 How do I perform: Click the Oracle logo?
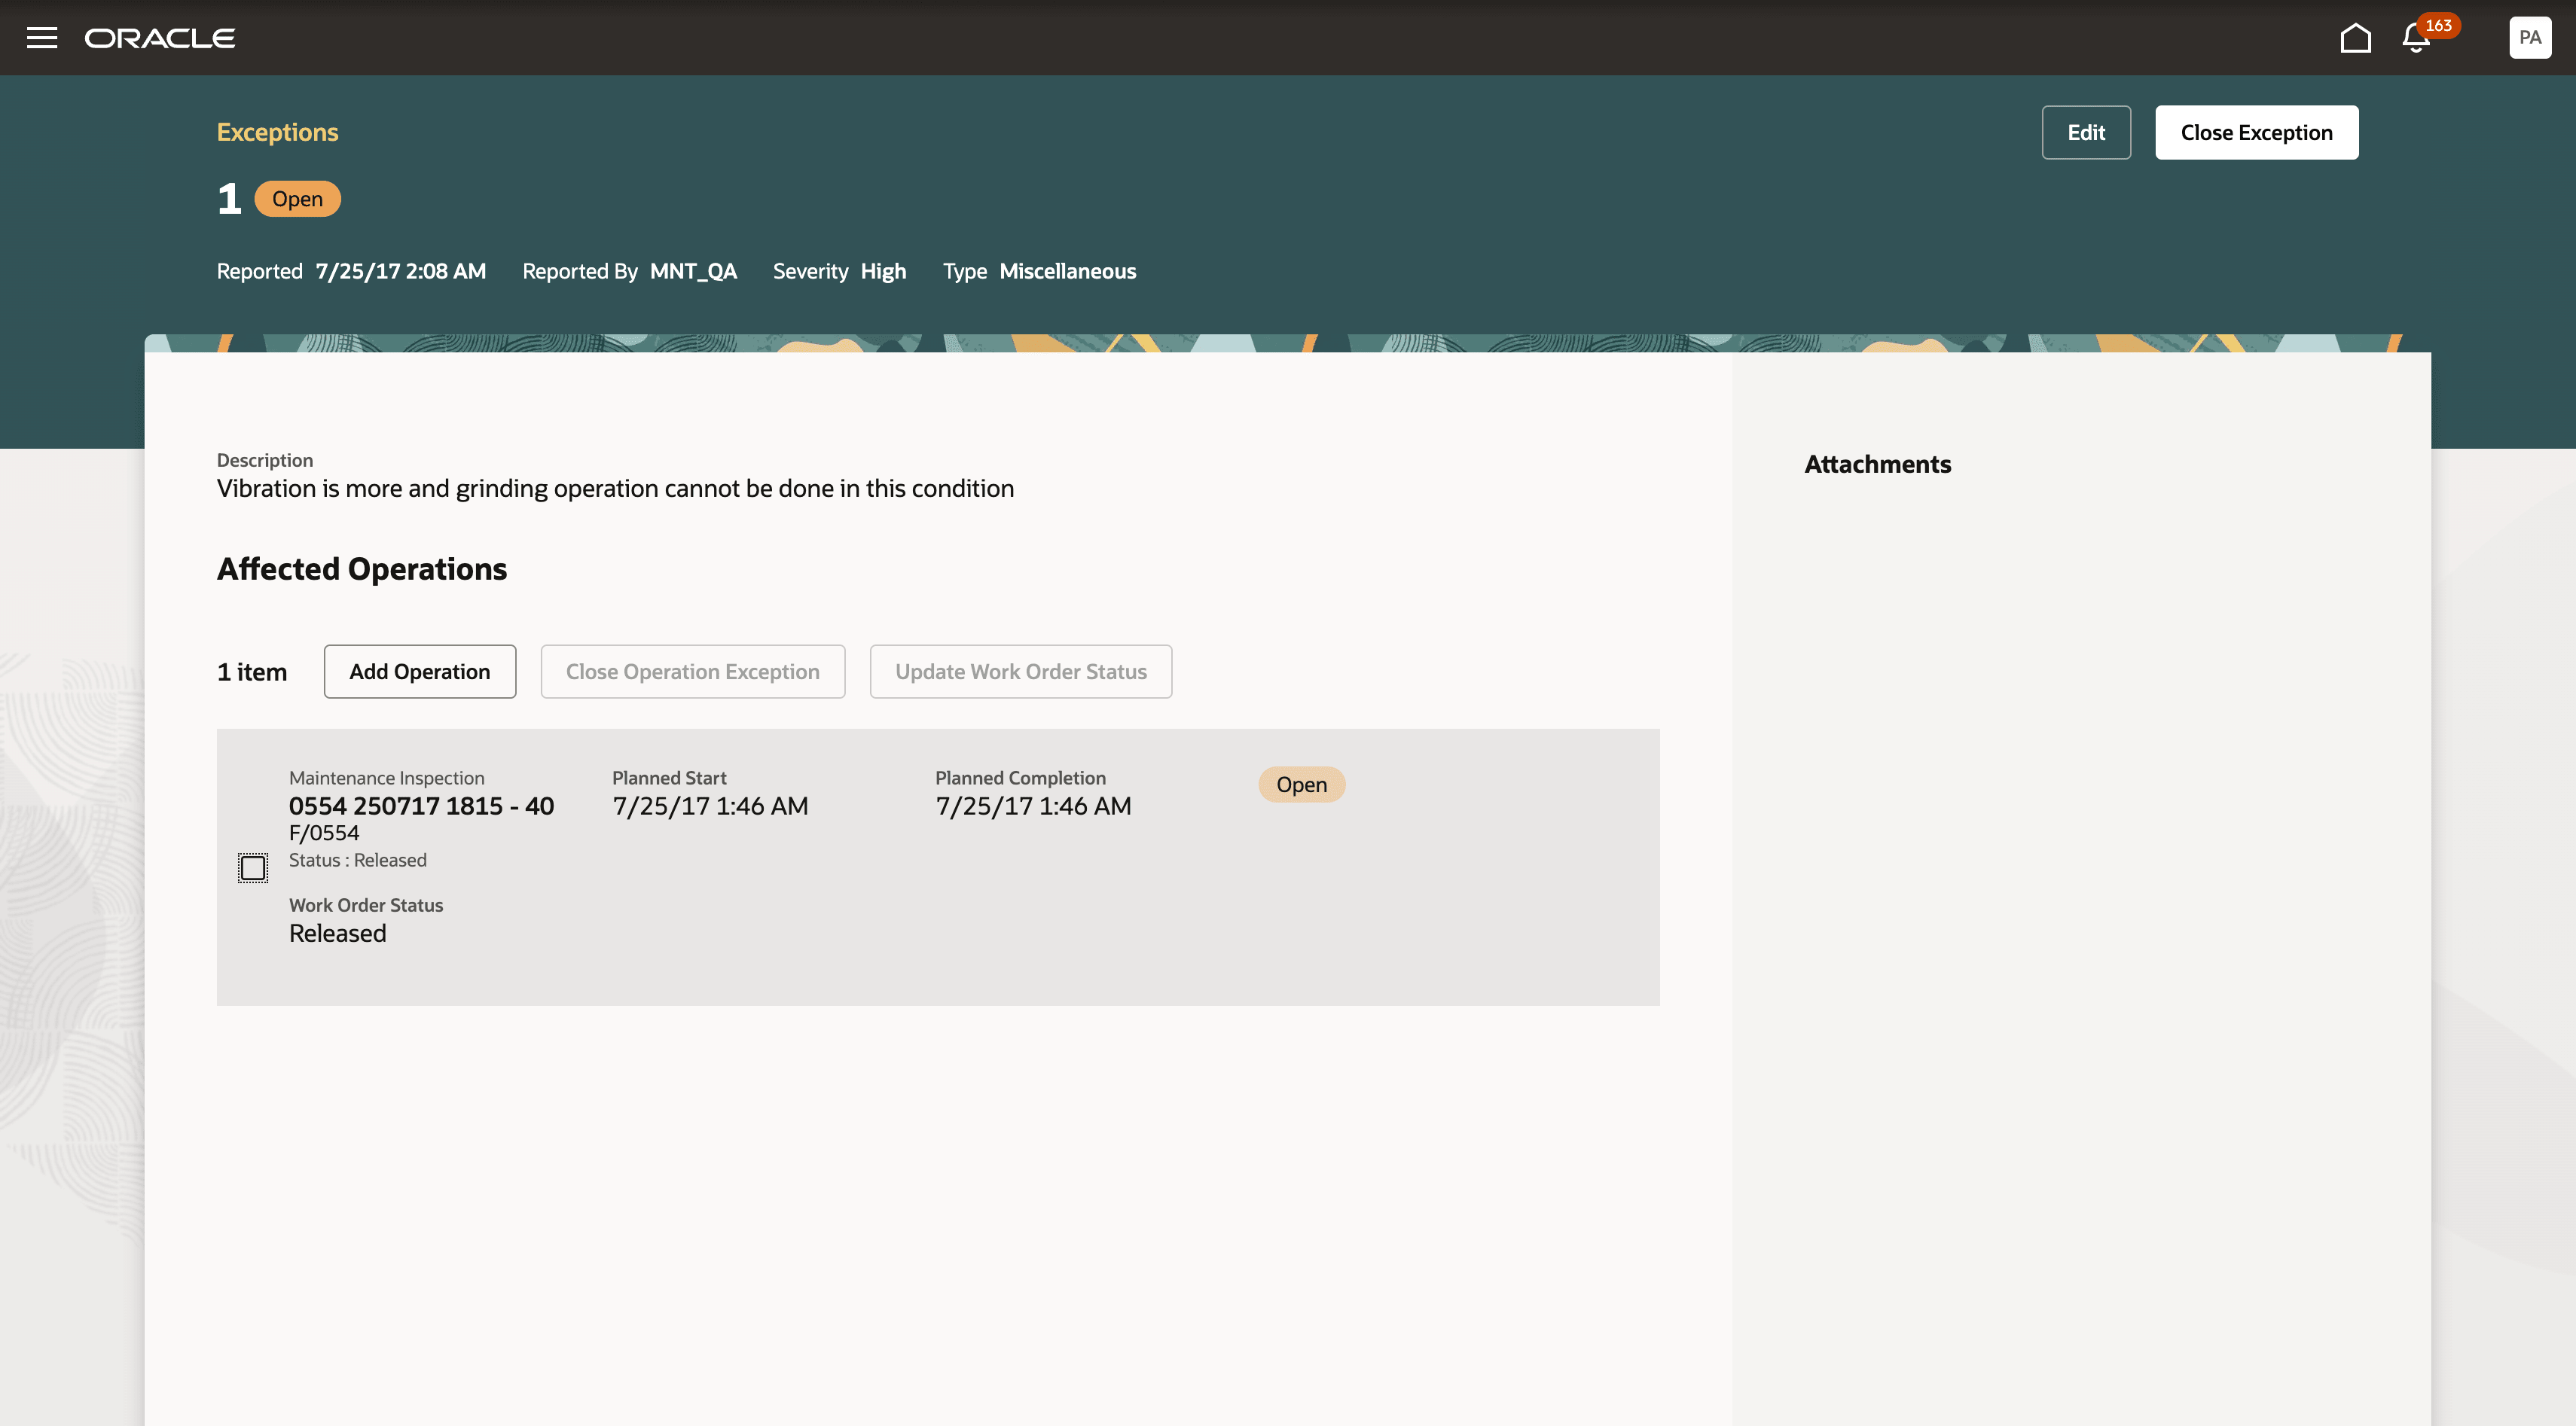pos(160,38)
